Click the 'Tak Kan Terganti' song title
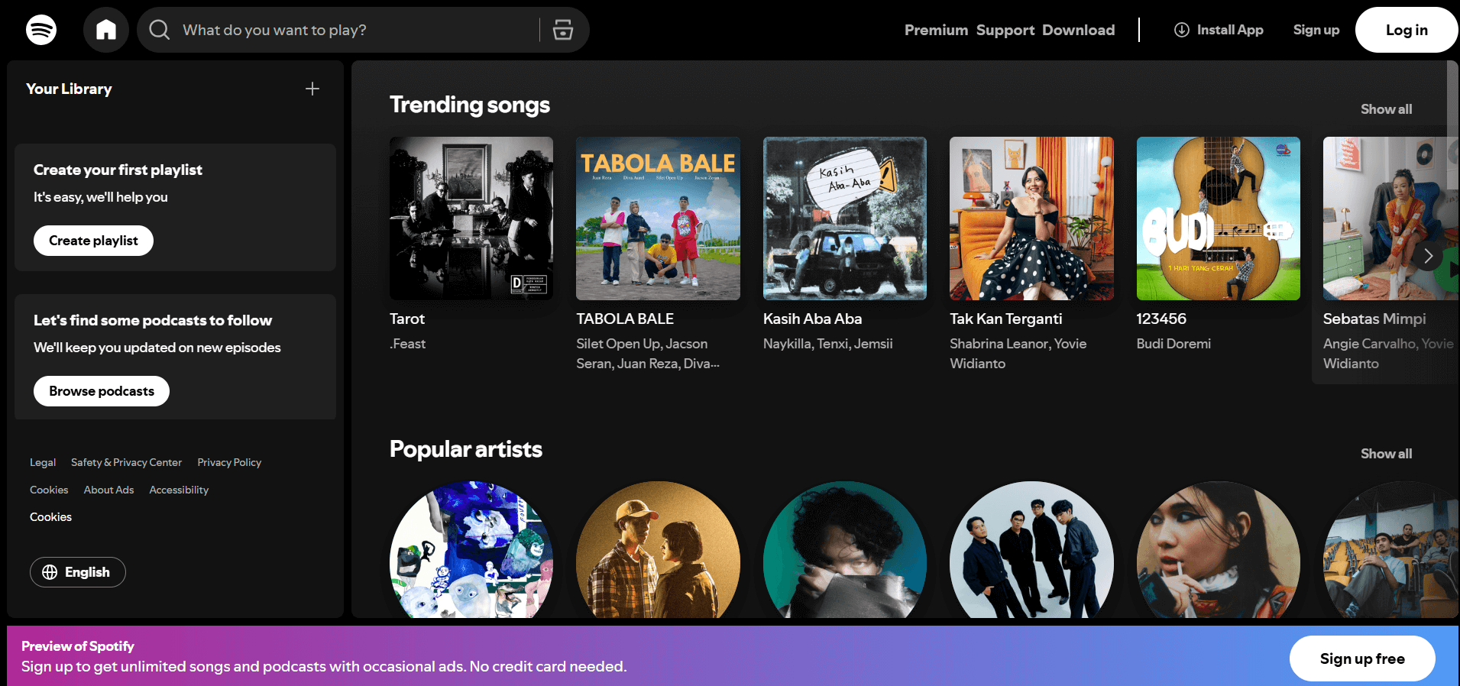 click(x=1005, y=319)
